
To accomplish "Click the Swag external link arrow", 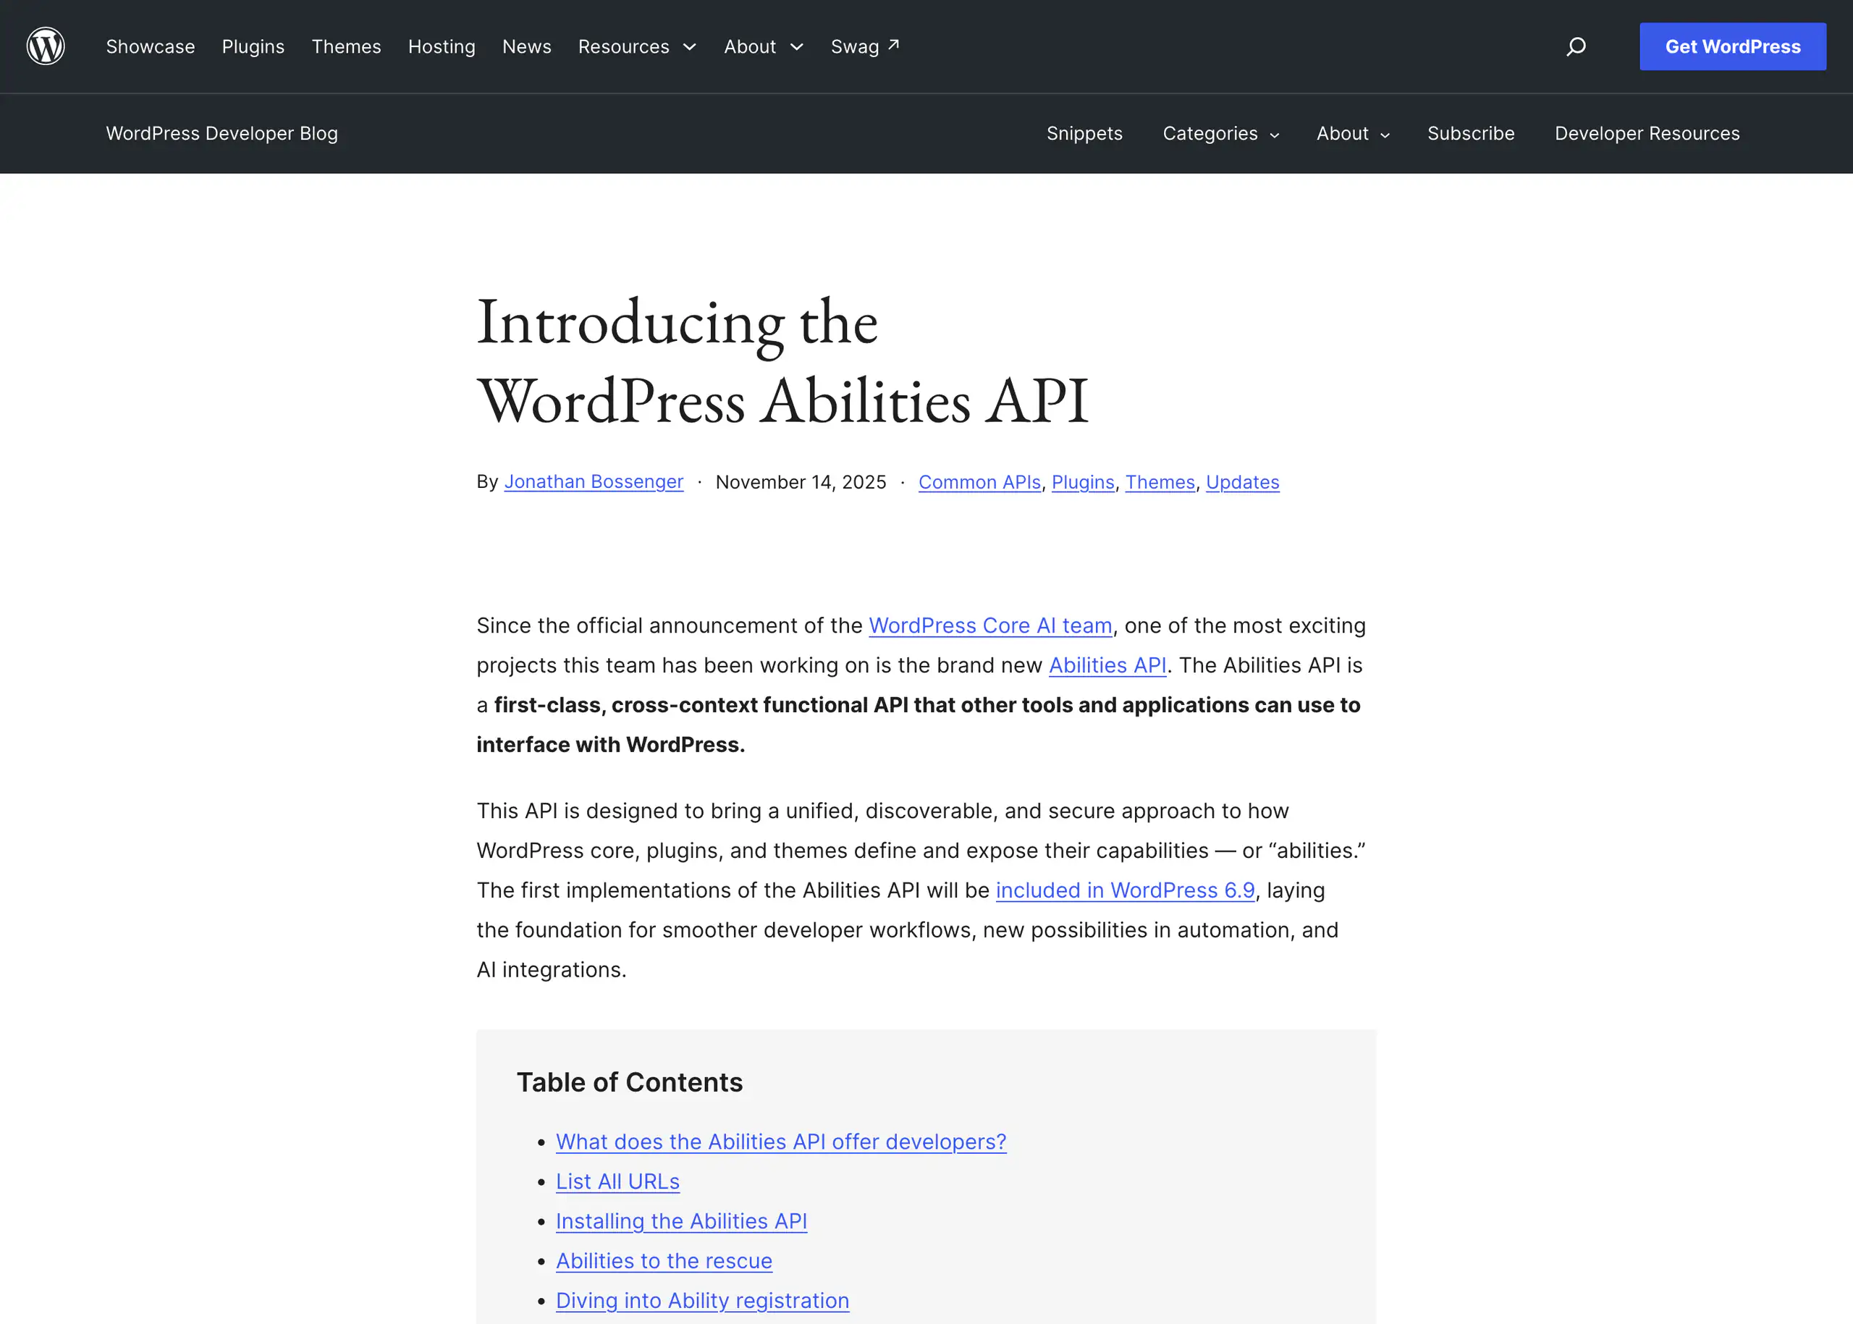I will [893, 45].
